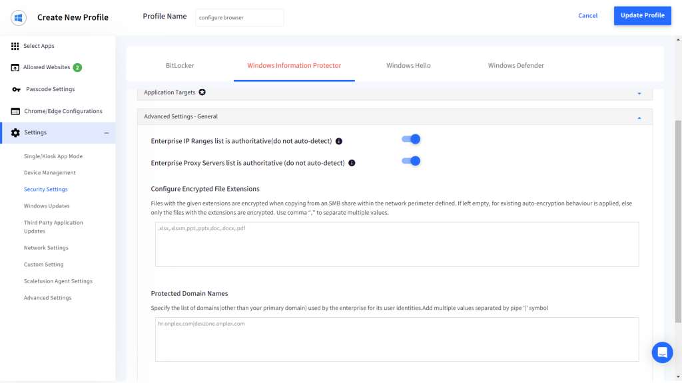Click the Protected Domain Names text area
682x383 pixels.
(x=397, y=339)
